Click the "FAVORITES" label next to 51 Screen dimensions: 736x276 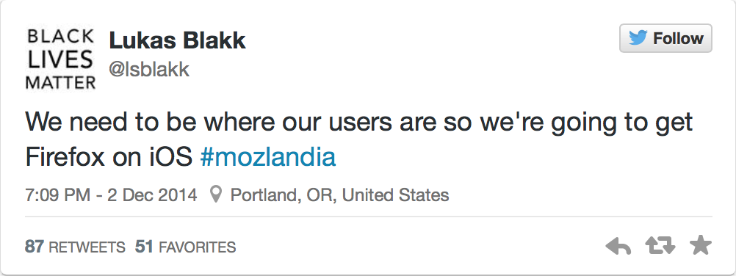(x=198, y=247)
